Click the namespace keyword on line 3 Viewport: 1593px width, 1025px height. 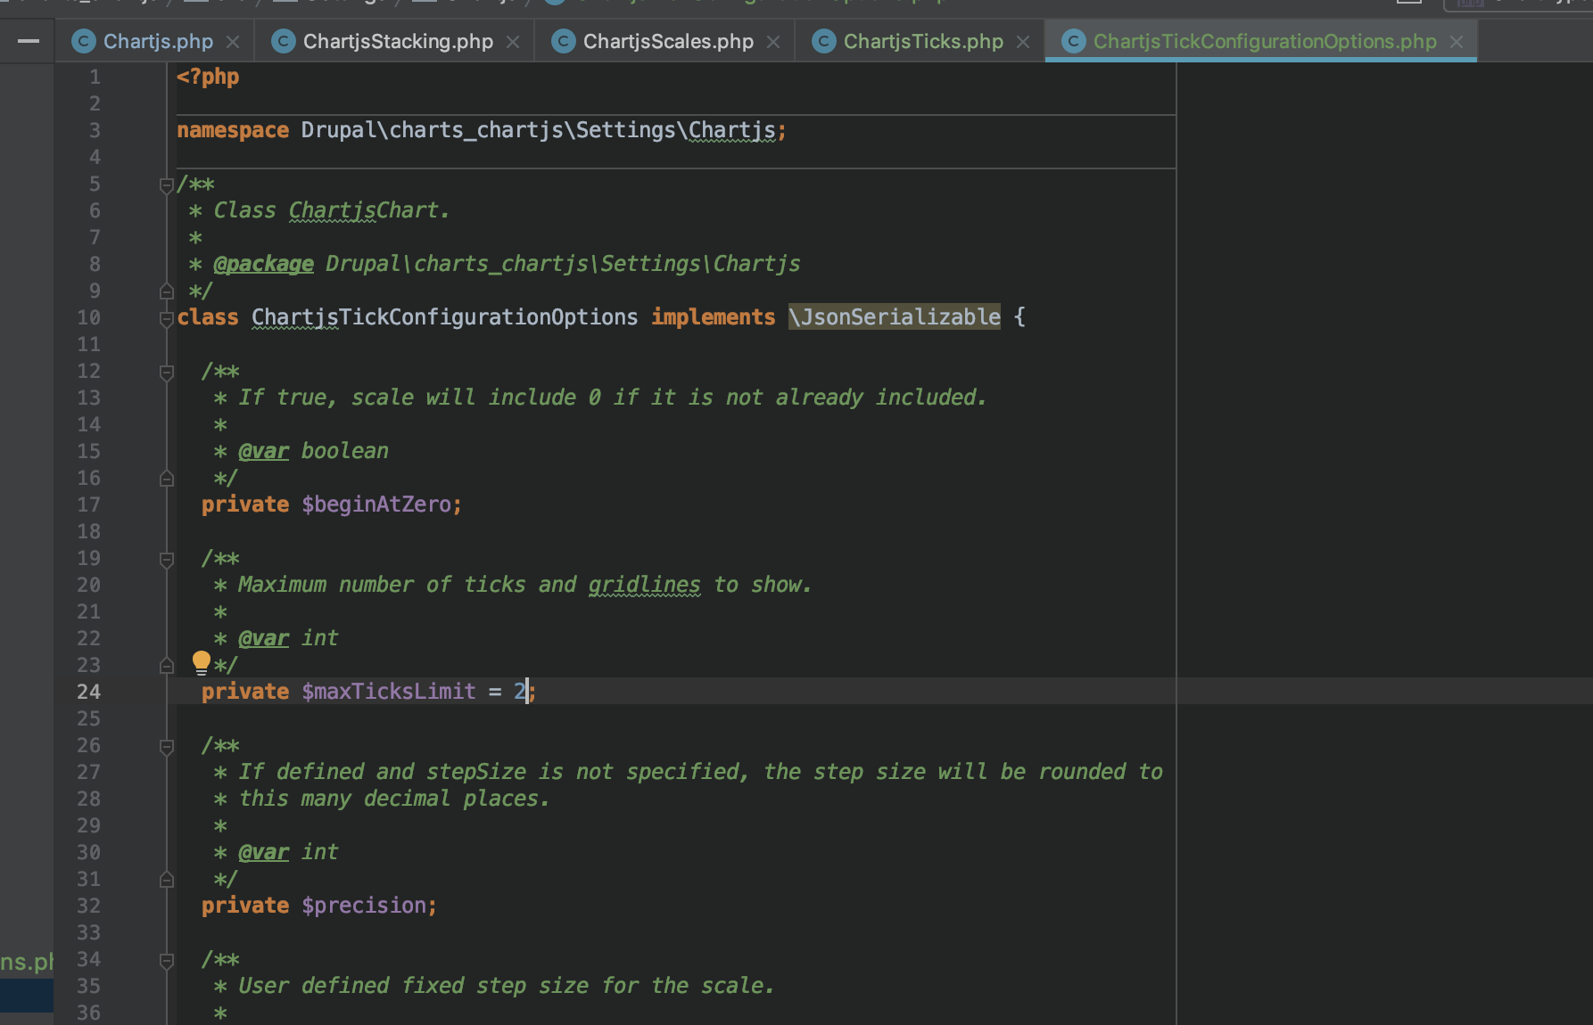[x=233, y=129]
